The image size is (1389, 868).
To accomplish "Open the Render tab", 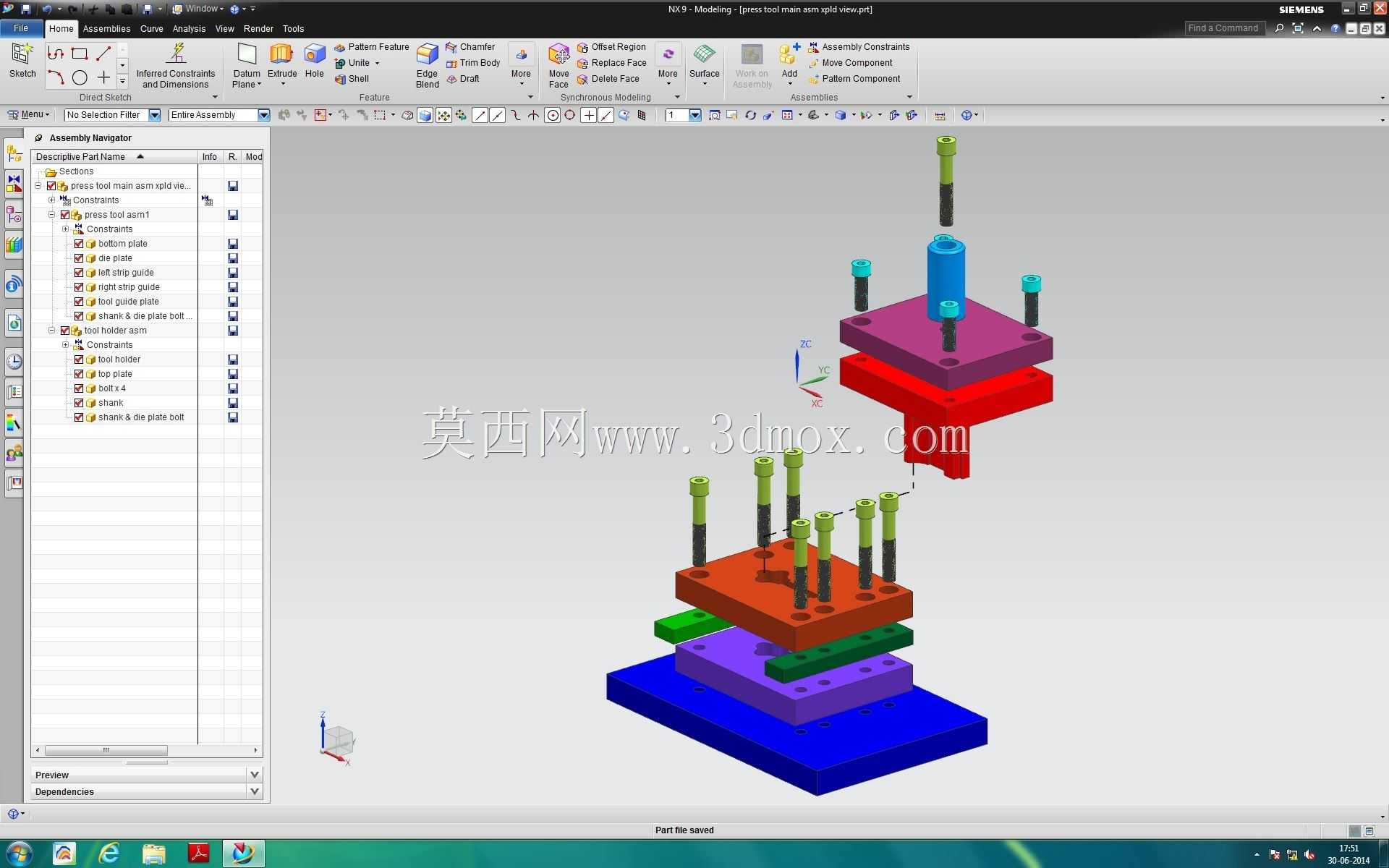I will [258, 29].
